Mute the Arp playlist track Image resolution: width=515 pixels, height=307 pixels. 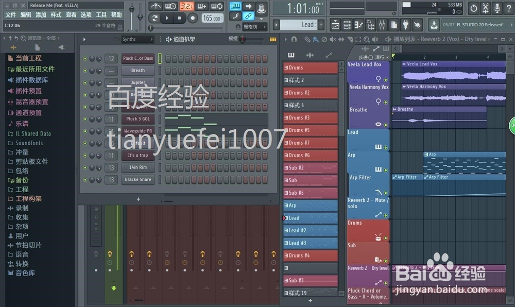pos(386,170)
